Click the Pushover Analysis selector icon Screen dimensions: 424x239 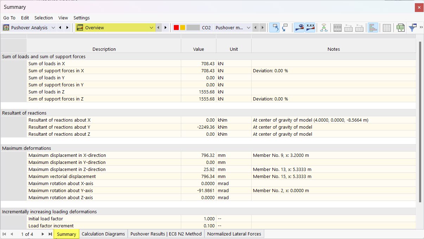pos(6,27)
